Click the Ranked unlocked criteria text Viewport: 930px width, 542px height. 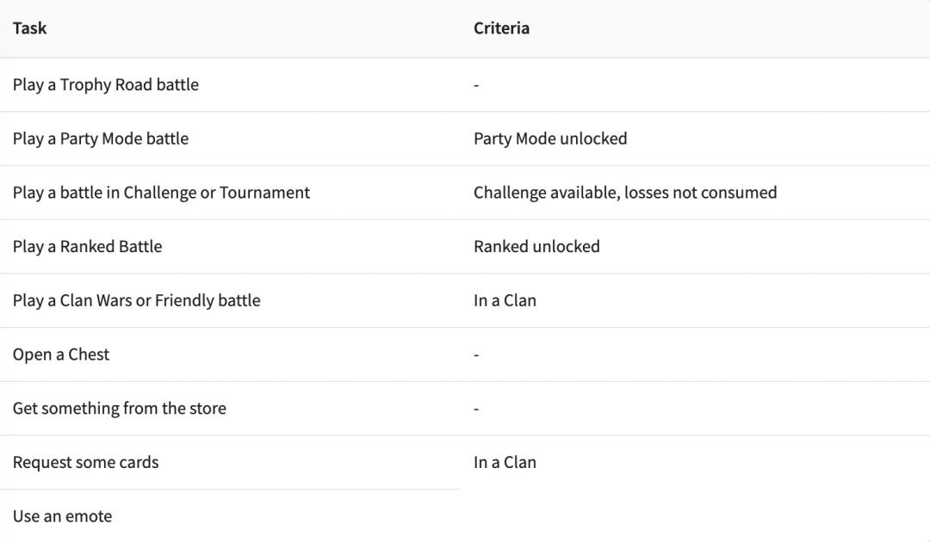tap(536, 247)
